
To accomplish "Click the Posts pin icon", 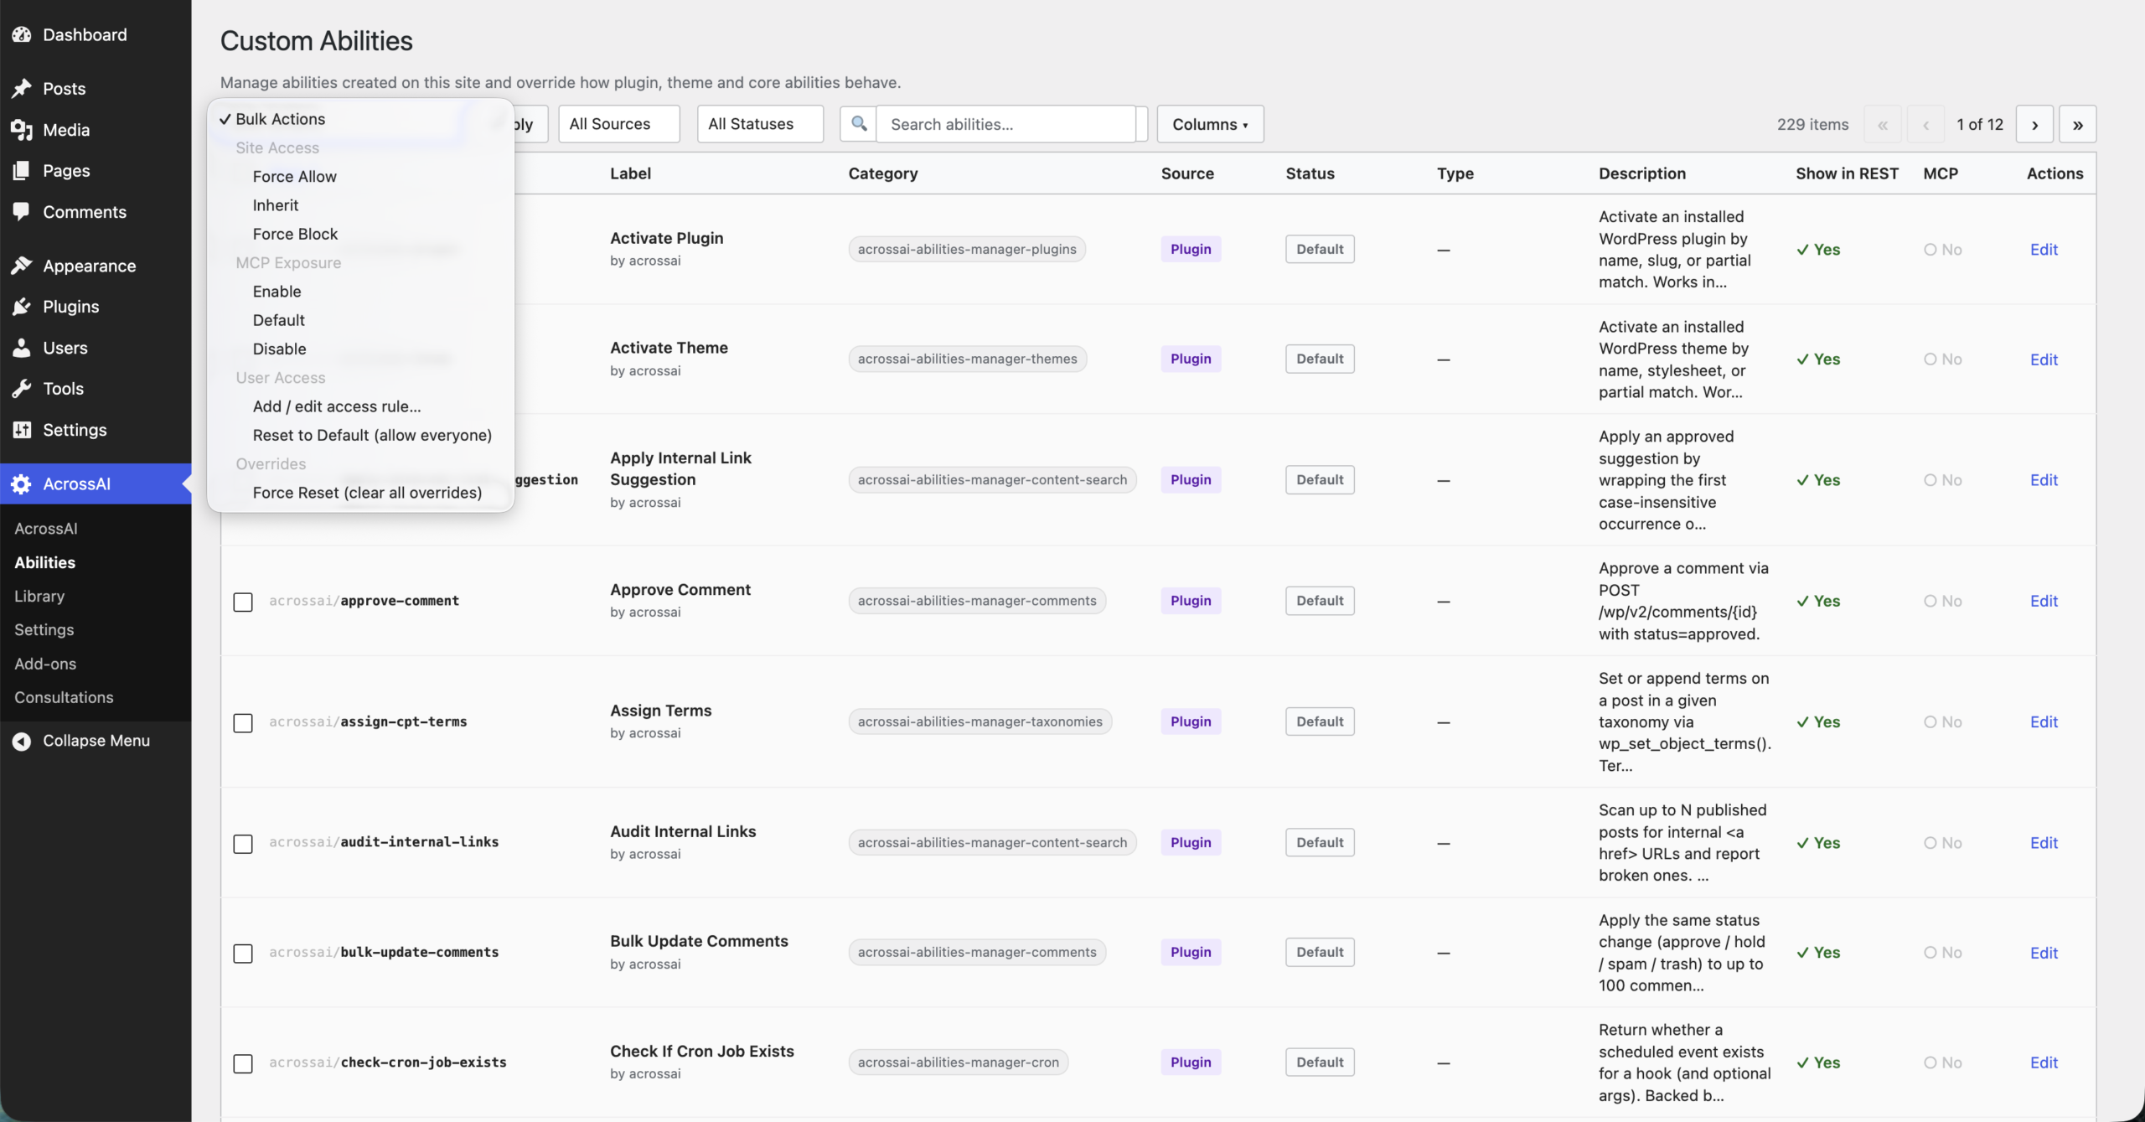I will (x=22, y=88).
